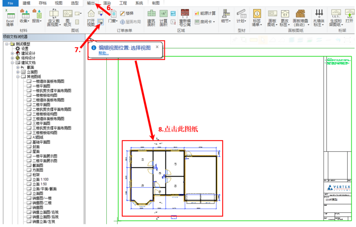Select 一楼平面图 in the project tree
The height and width of the screenshot is (227, 356).
tap(41, 86)
